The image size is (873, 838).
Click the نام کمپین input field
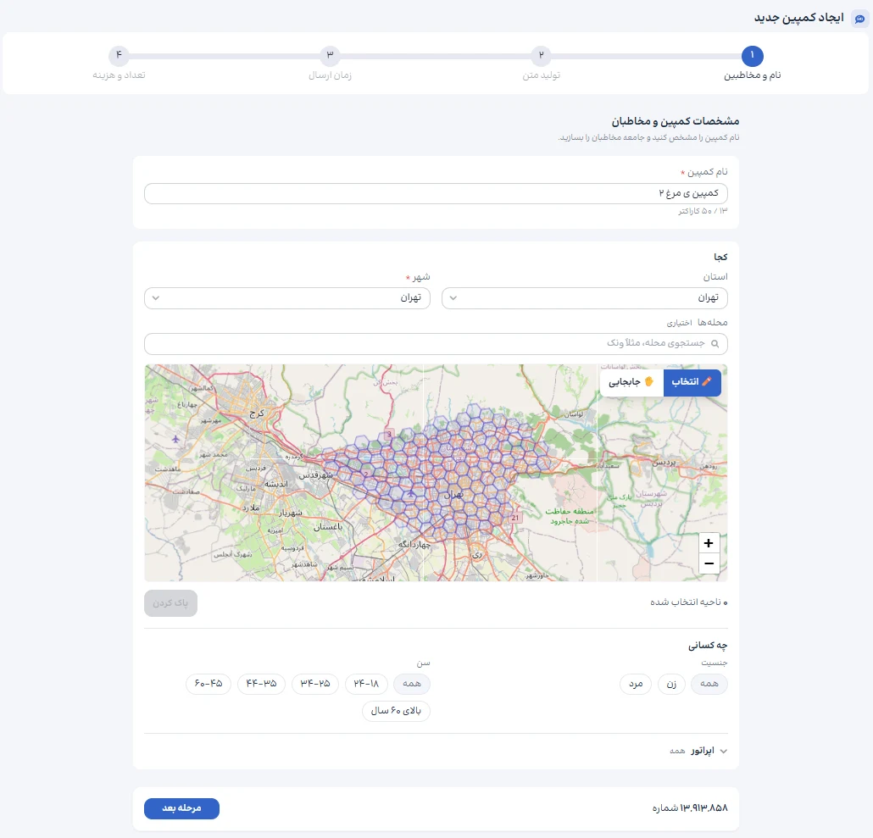click(436, 194)
